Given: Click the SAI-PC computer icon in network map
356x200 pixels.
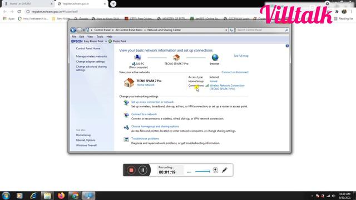Looking at the screenshot, I should pos(137,57).
